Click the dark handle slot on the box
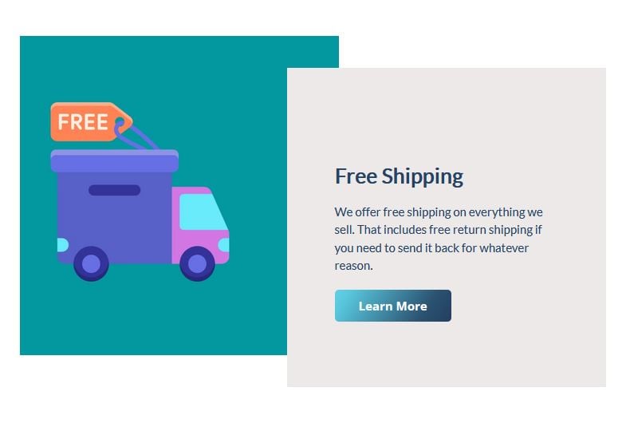Viewport: 630px width, 431px height. 115,190
